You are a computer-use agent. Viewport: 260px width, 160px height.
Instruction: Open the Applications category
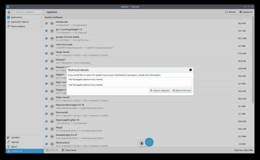click(x=25, y=17)
